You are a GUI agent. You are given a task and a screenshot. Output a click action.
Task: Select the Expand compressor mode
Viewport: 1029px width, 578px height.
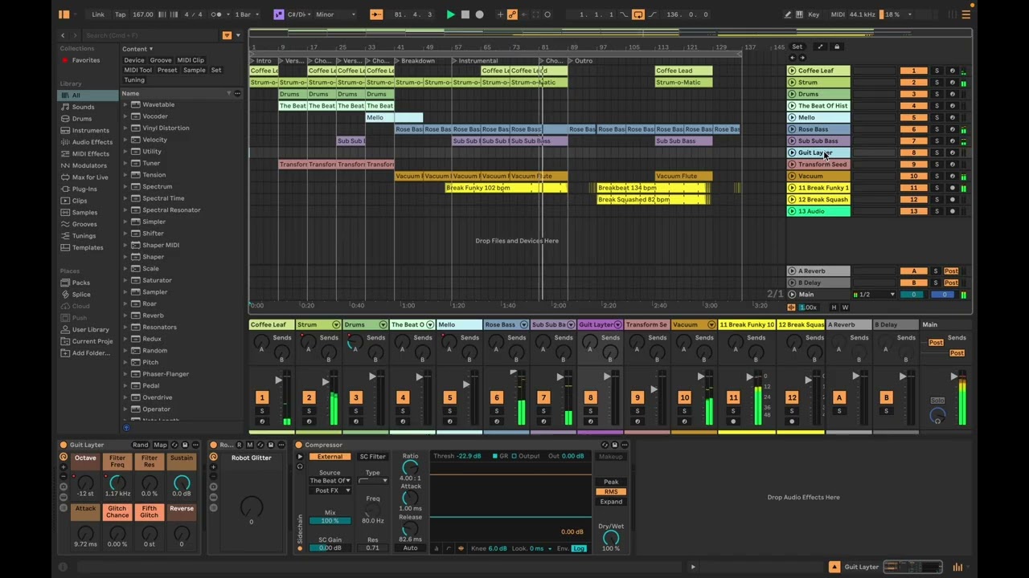point(611,502)
